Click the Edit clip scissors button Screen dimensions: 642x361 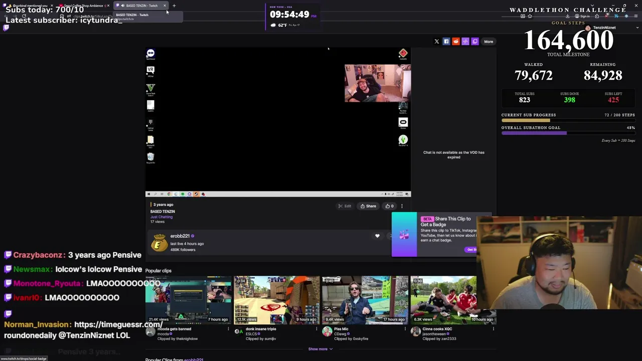(344, 206)
